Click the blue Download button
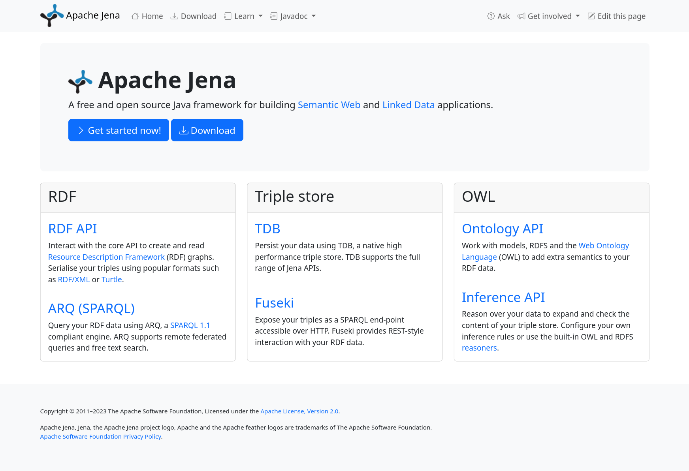Viewport: 689px width, 471px height. click(207, 130)
